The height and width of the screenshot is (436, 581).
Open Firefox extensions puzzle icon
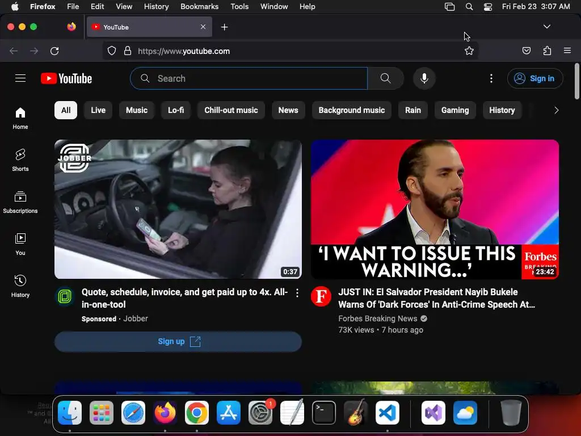coord(547,51)
